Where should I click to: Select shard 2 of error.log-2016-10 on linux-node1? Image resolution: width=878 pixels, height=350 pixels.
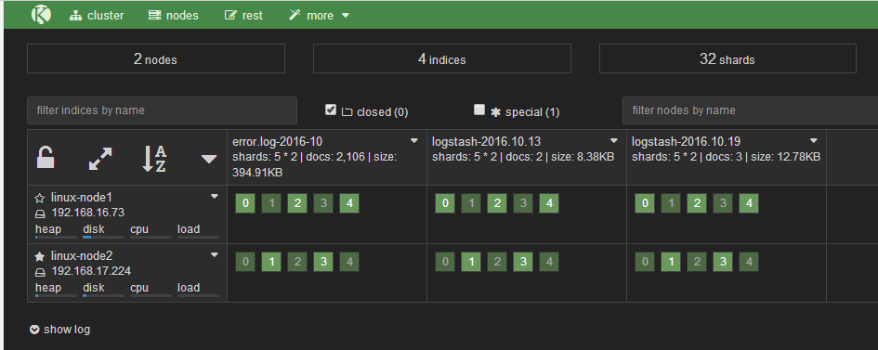pos(297,203)
